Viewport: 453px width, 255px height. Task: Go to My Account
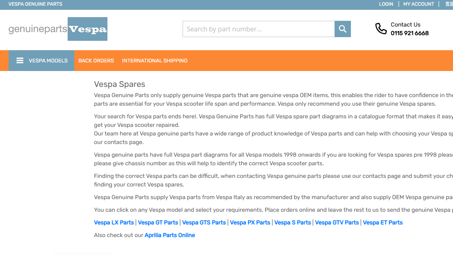419,4
